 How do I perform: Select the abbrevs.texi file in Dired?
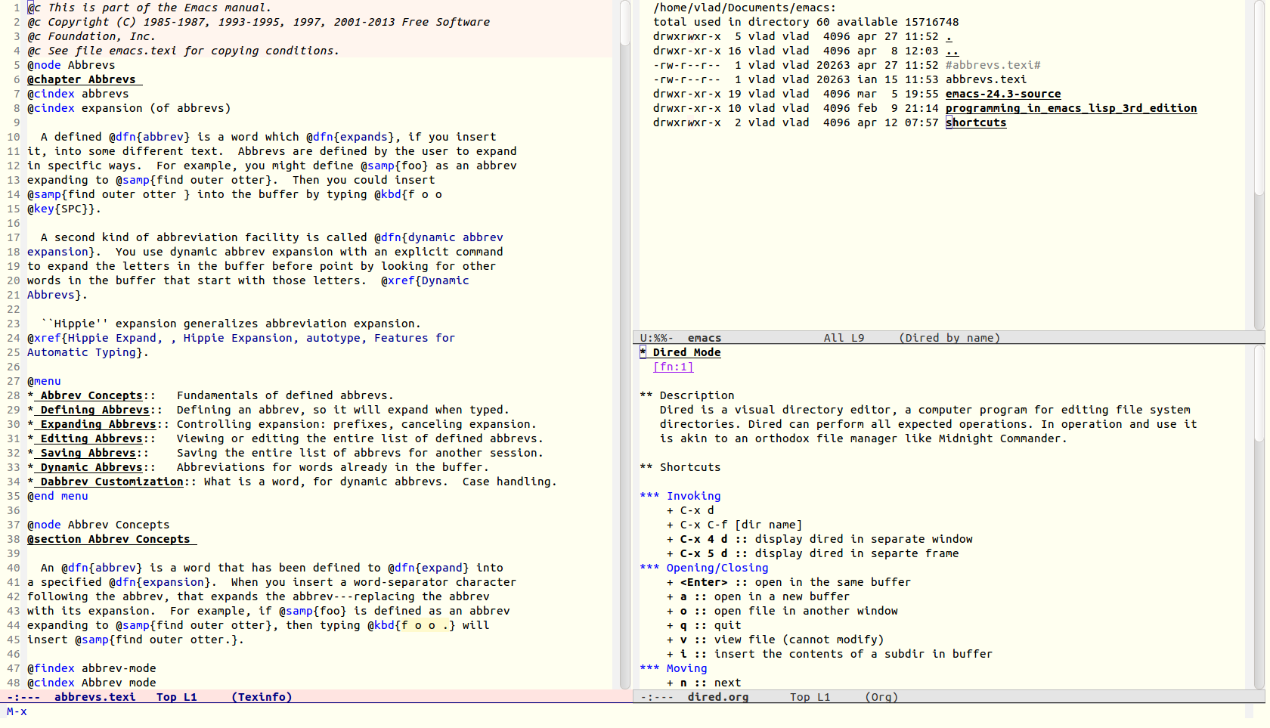(986, 79)
